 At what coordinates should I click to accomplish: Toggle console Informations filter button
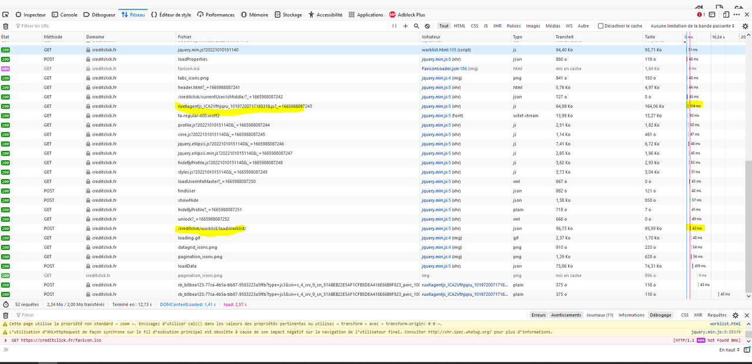click(631, 315)
